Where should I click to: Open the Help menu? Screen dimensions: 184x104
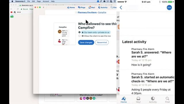coord(53,1)
